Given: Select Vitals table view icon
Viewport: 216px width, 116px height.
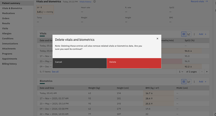Looking at the screenshot, I should coord(184,34).
